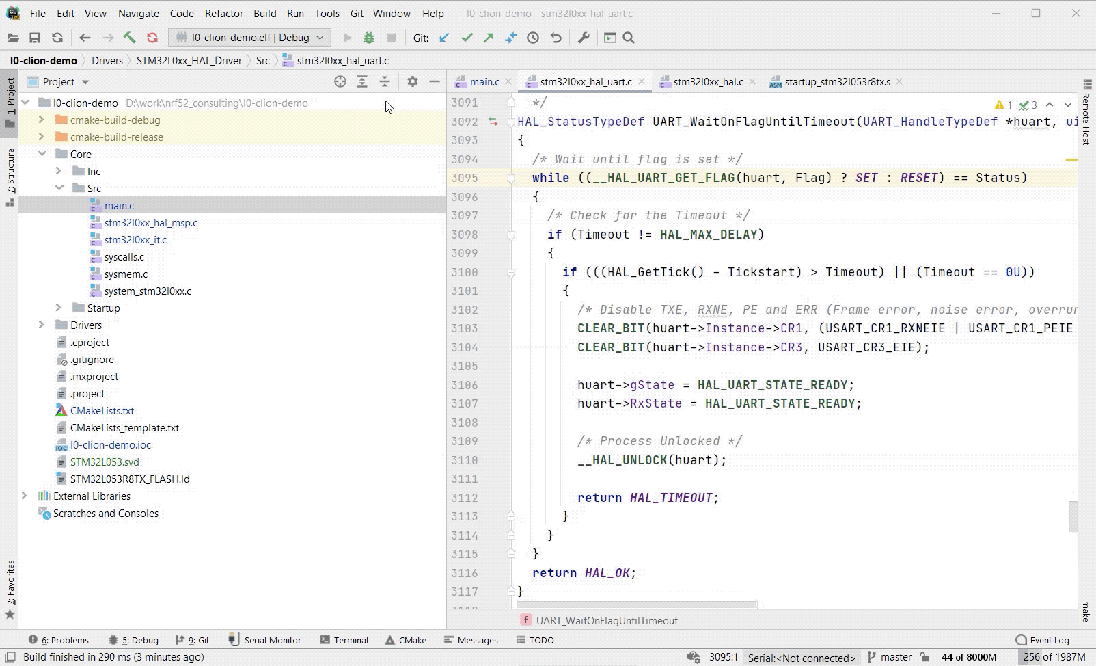Open the Refactor menu

pos(223,13)
